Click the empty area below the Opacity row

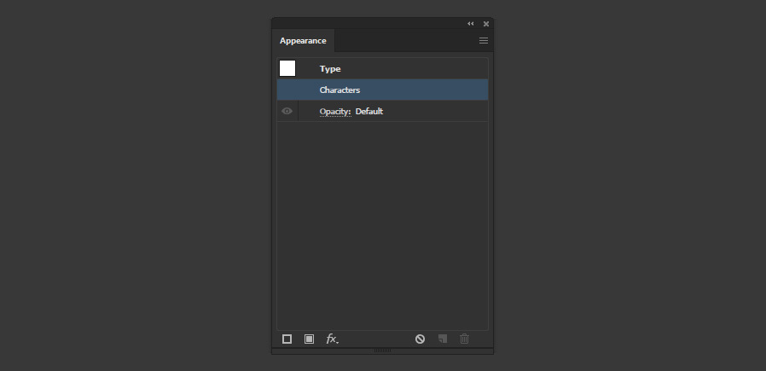pos(382,225)
